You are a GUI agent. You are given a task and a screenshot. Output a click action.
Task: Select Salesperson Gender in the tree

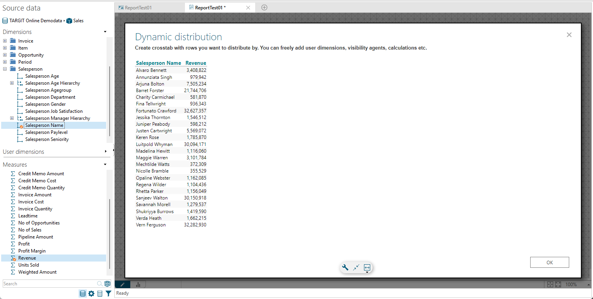(x=46, y=104)
